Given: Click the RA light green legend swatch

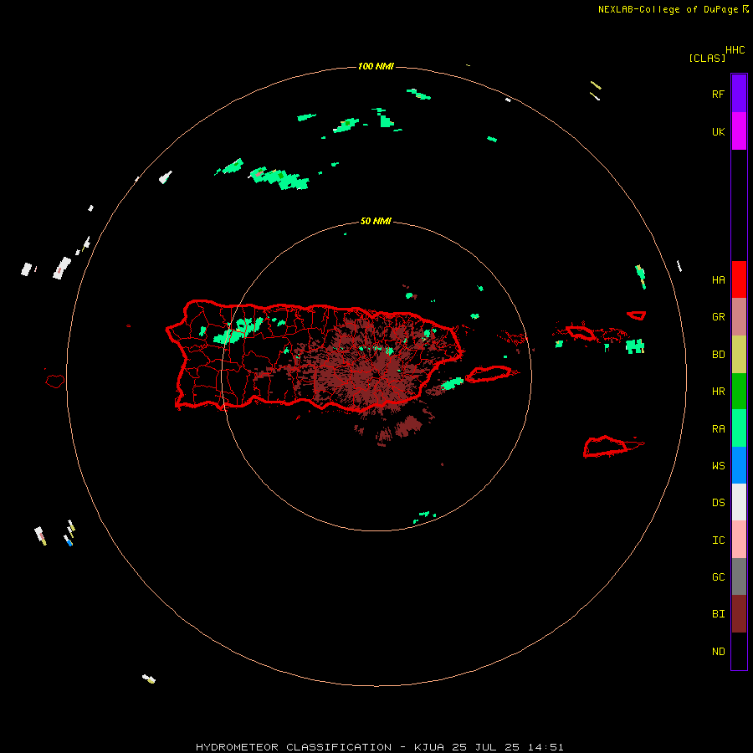Looking at the screenshot, I should (x=739, y=428).
